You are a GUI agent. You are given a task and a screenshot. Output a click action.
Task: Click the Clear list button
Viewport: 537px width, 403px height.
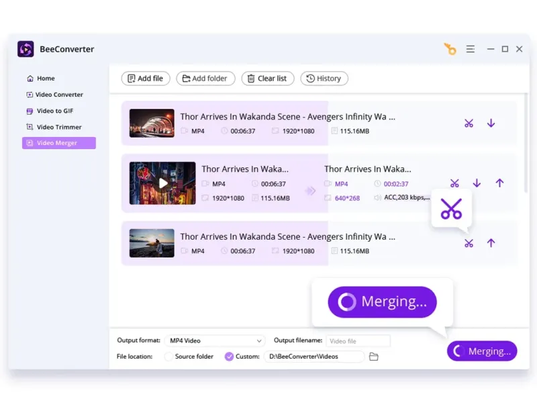click(x=268, y=79)
